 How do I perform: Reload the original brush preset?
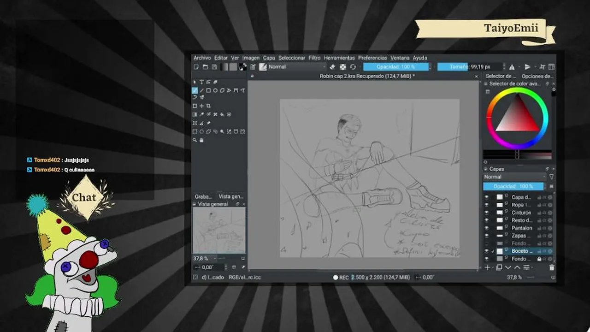coord(353,67)
